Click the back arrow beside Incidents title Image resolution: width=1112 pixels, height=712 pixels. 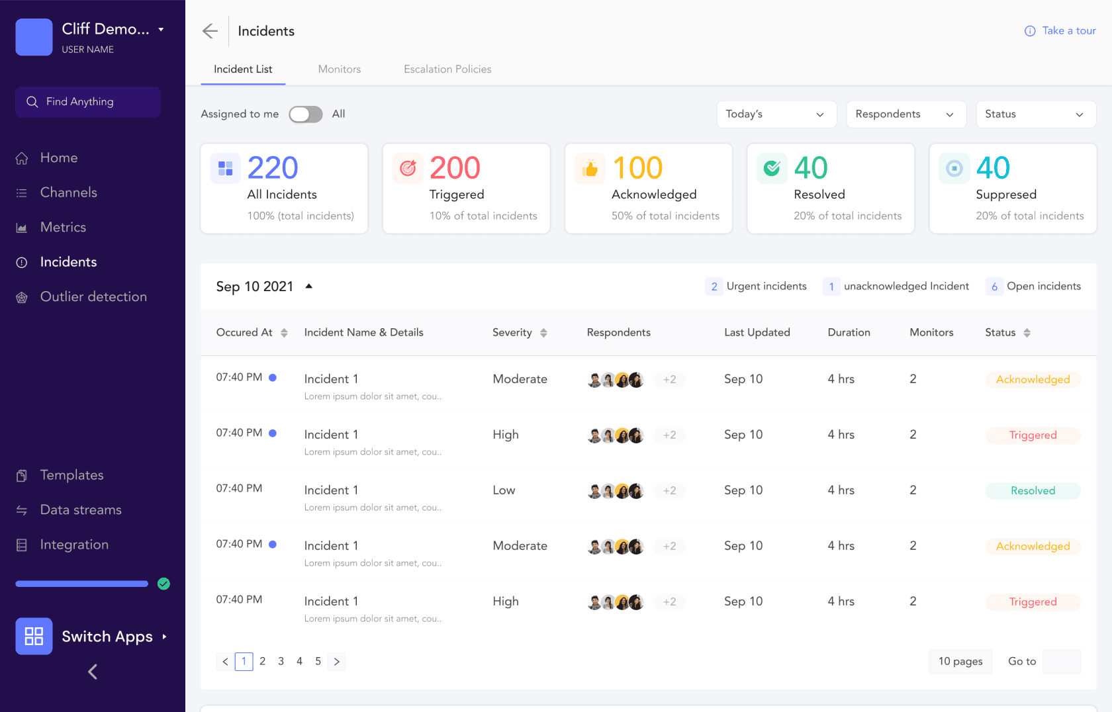tap(210, 31)
